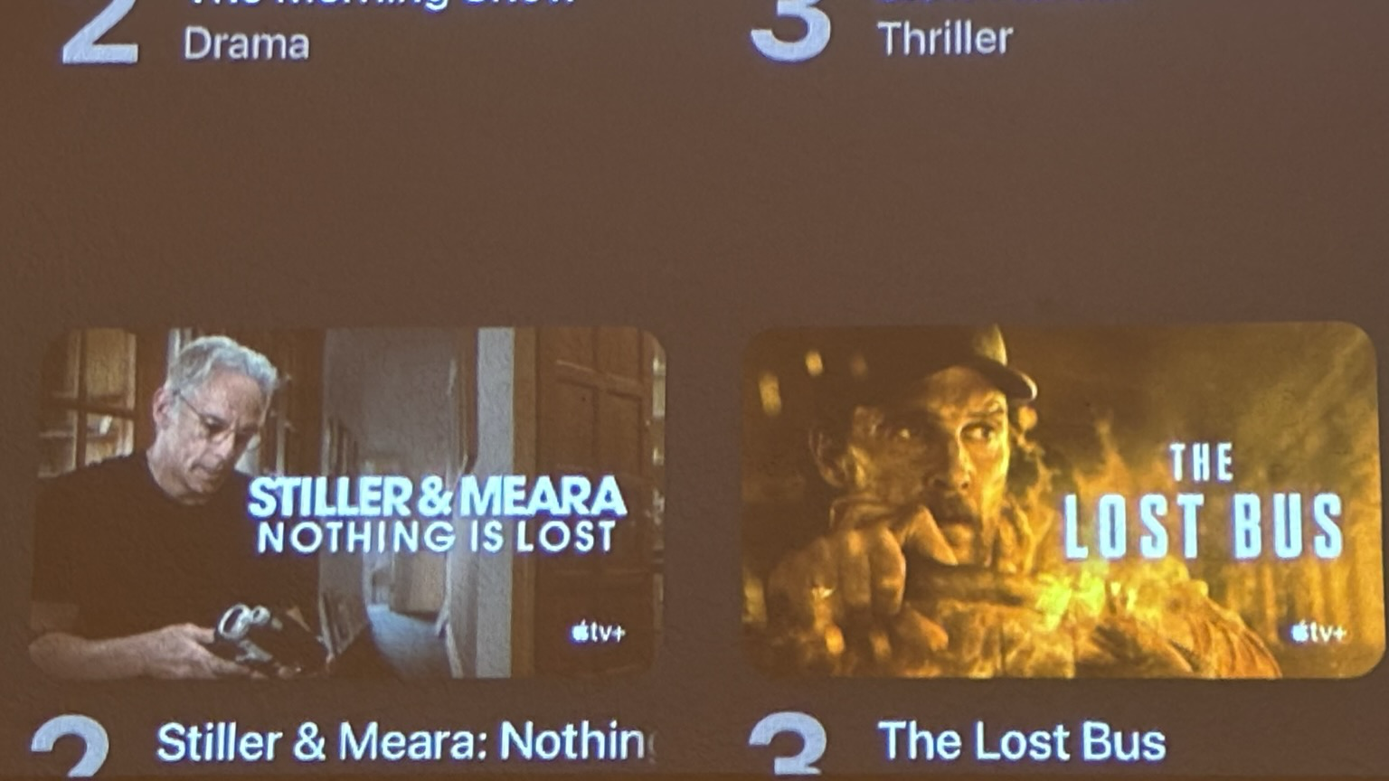The width and height of the screenshot is (1389, 781).
Task: Click "The Lost Bus" caption below the poster
Action: click(1022, 741)
